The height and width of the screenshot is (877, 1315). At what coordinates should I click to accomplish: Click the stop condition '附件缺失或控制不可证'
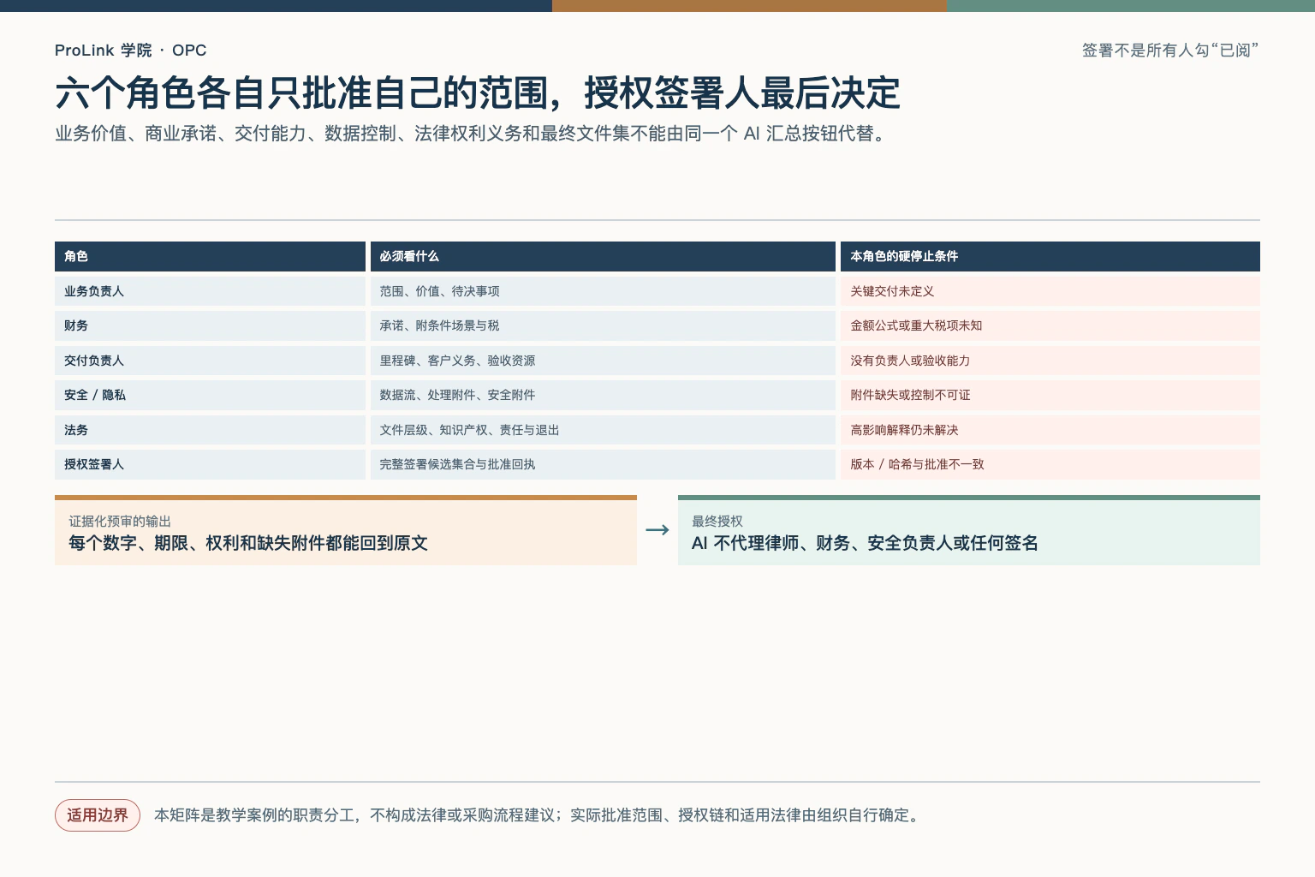pyautogui.click(x=1050, y=395)
